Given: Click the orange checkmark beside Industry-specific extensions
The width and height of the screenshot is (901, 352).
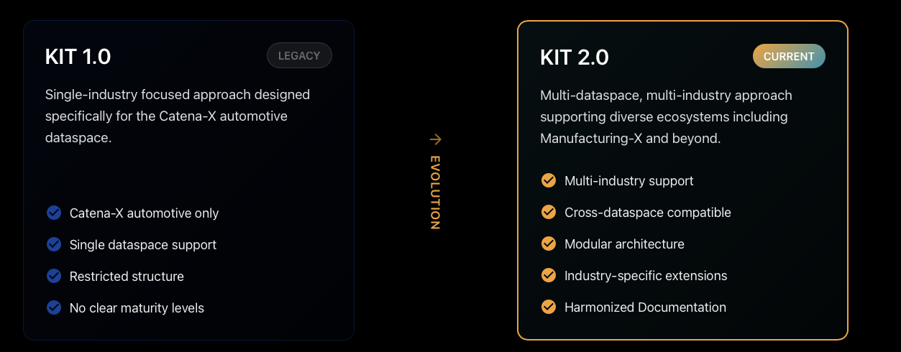Looking at the screenshot, I should [549, 275].
